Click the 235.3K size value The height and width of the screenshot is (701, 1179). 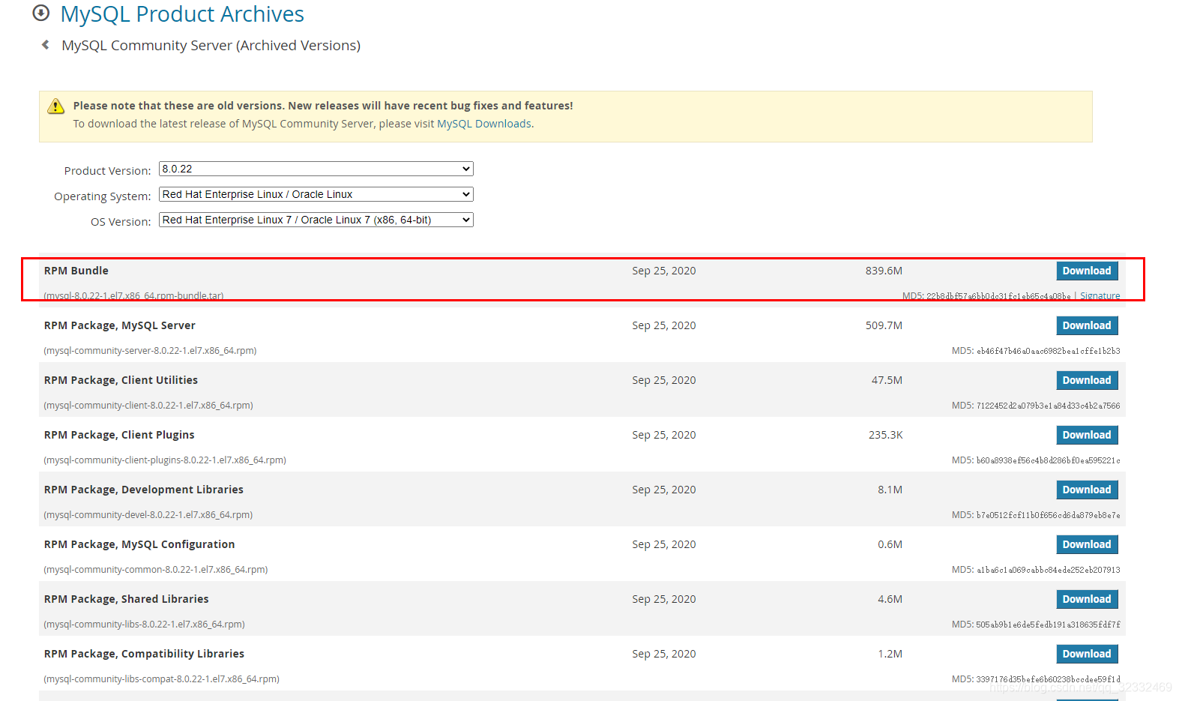pos(886,435)
